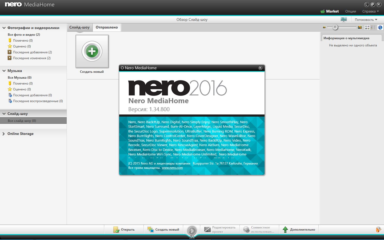Toggle the media information panel button
The width and height of the screenshot is (384, 240).
(380, 27)
